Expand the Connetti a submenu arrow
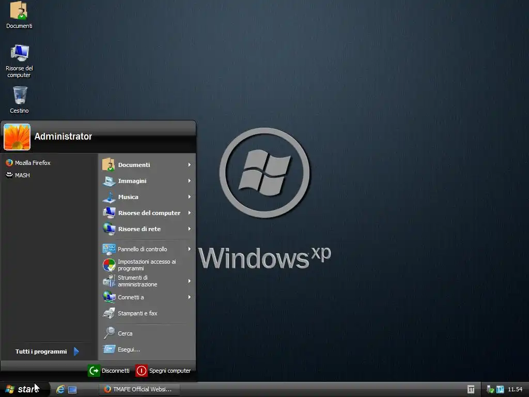This screenshot has width=529, height=397. click(189, 297)
